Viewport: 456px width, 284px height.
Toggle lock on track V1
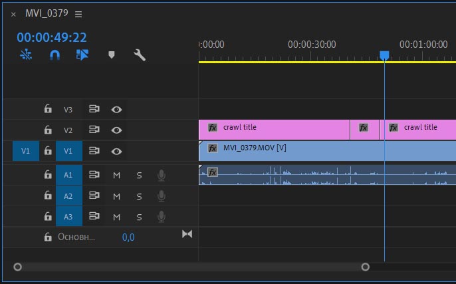(x=48, y=151)
